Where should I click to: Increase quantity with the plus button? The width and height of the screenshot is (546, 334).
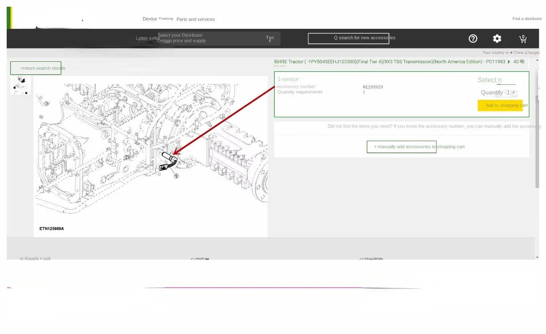(x=513, y=93)
